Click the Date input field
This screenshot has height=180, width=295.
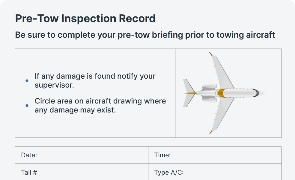point(82,155)
